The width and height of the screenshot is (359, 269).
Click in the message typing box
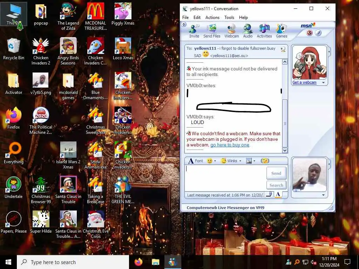click(x=225, y=178)
